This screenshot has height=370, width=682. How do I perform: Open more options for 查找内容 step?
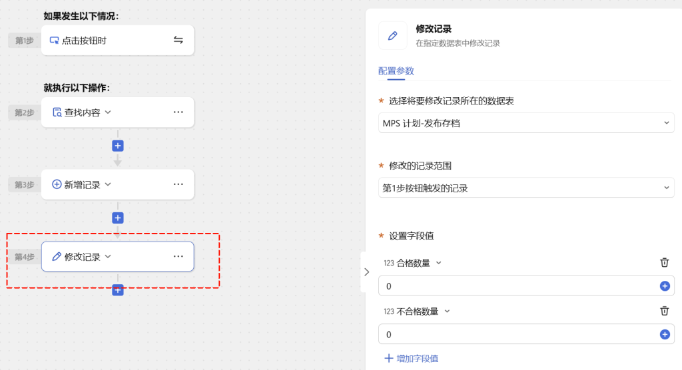click(178, 112)
